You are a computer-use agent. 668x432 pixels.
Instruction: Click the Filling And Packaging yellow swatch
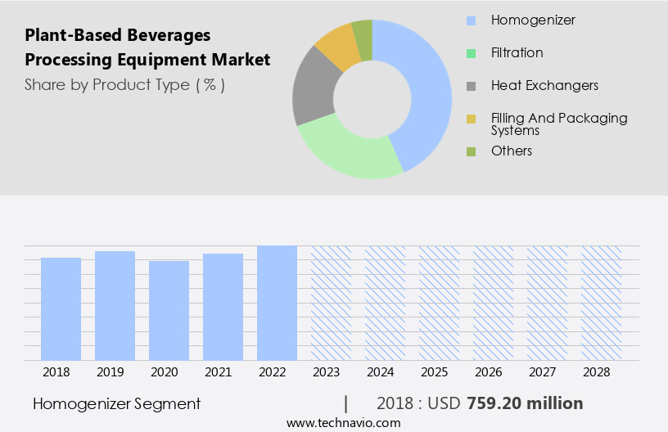[x=471, y=119]
